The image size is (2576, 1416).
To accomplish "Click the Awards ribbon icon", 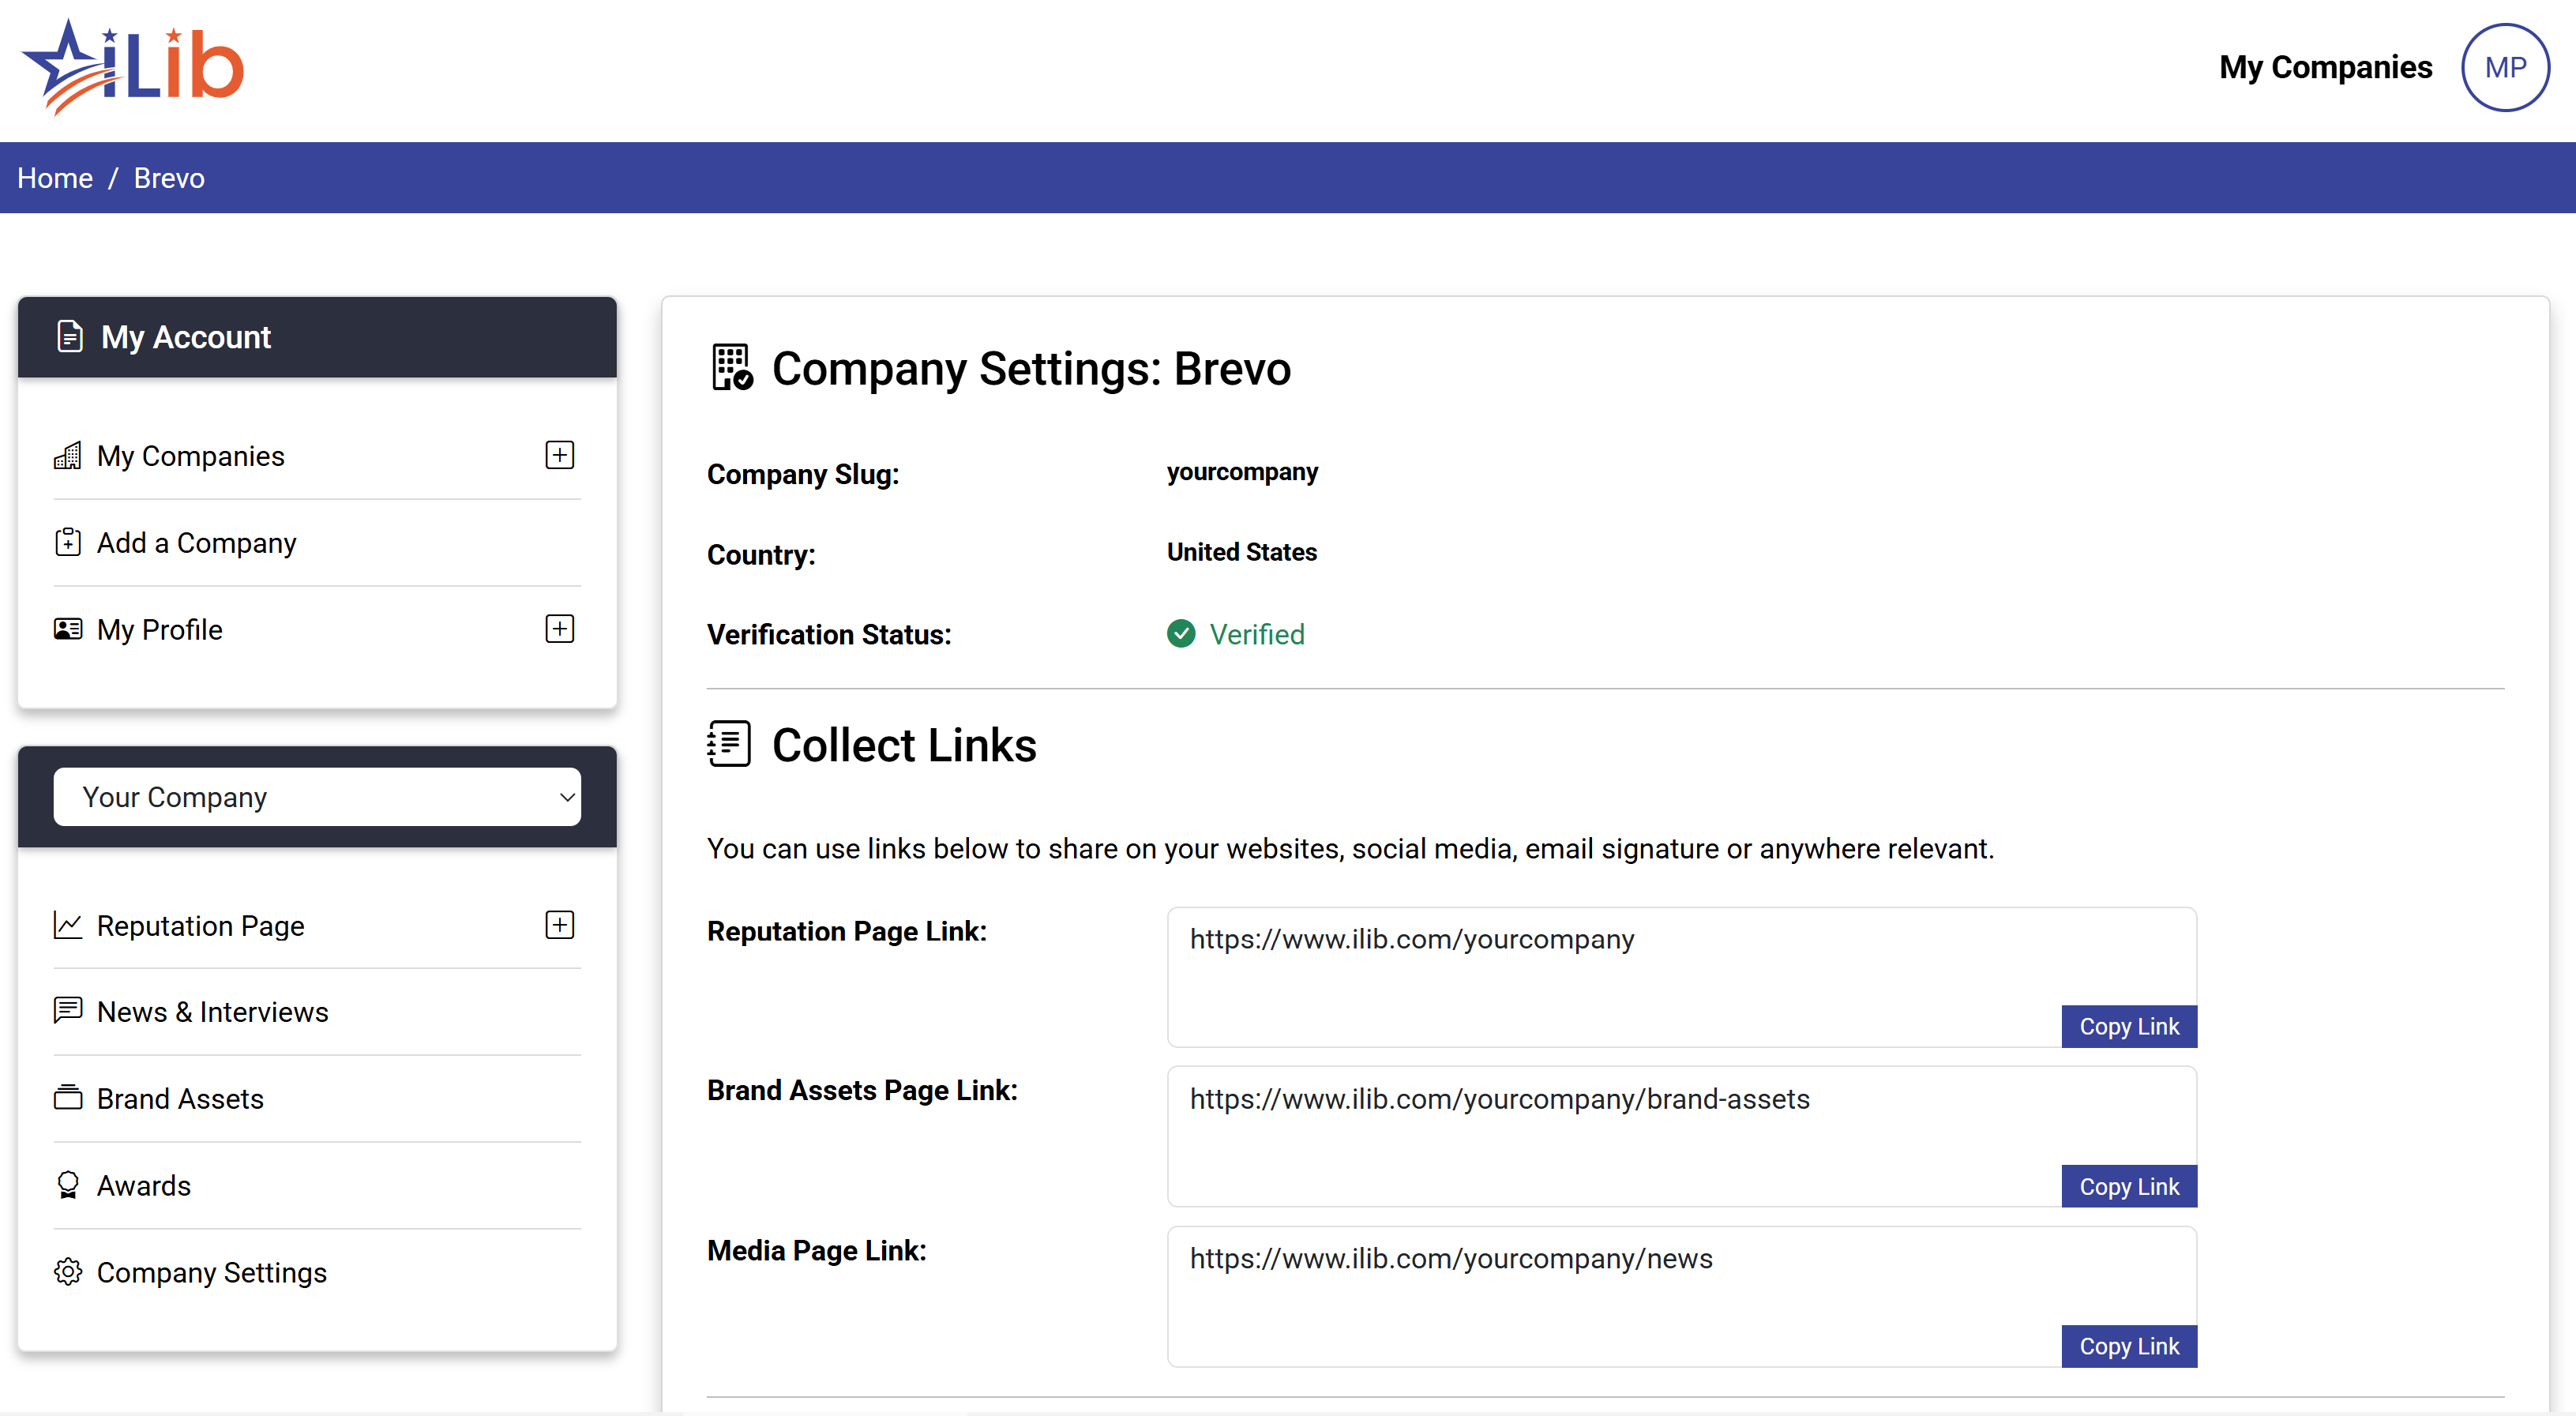I will tap(67, 1185).
